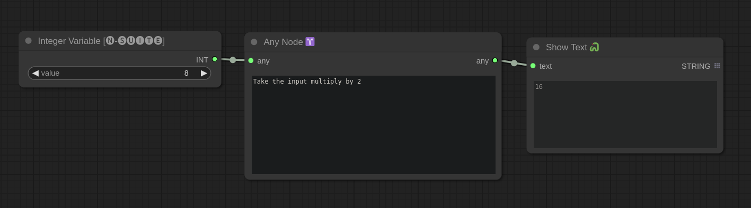Decrease value with the left arrow
The height and width of the screenshot is (208, 751).
coord(36,73)
